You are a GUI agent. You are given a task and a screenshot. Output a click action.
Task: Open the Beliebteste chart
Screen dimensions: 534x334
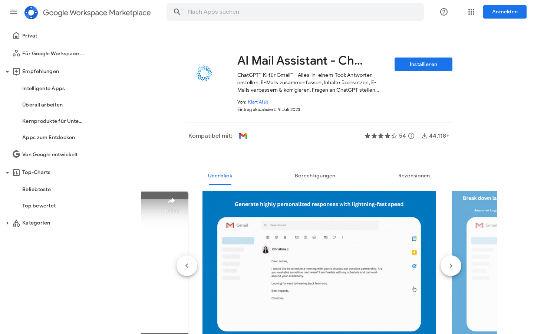coord(36,189)
